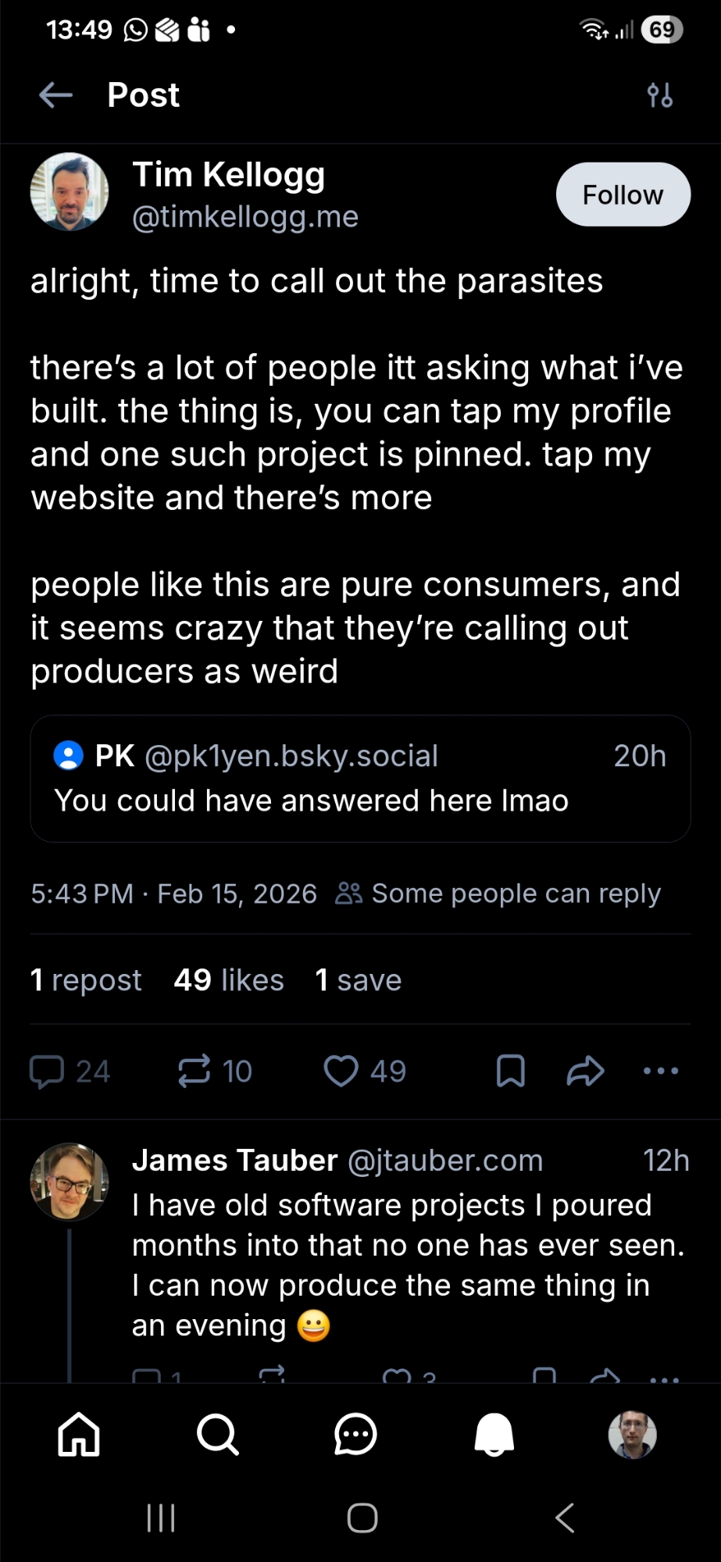Follow Tim Kellogg
This screenshot has height=1562, width=721.
[x=623, y=194]
